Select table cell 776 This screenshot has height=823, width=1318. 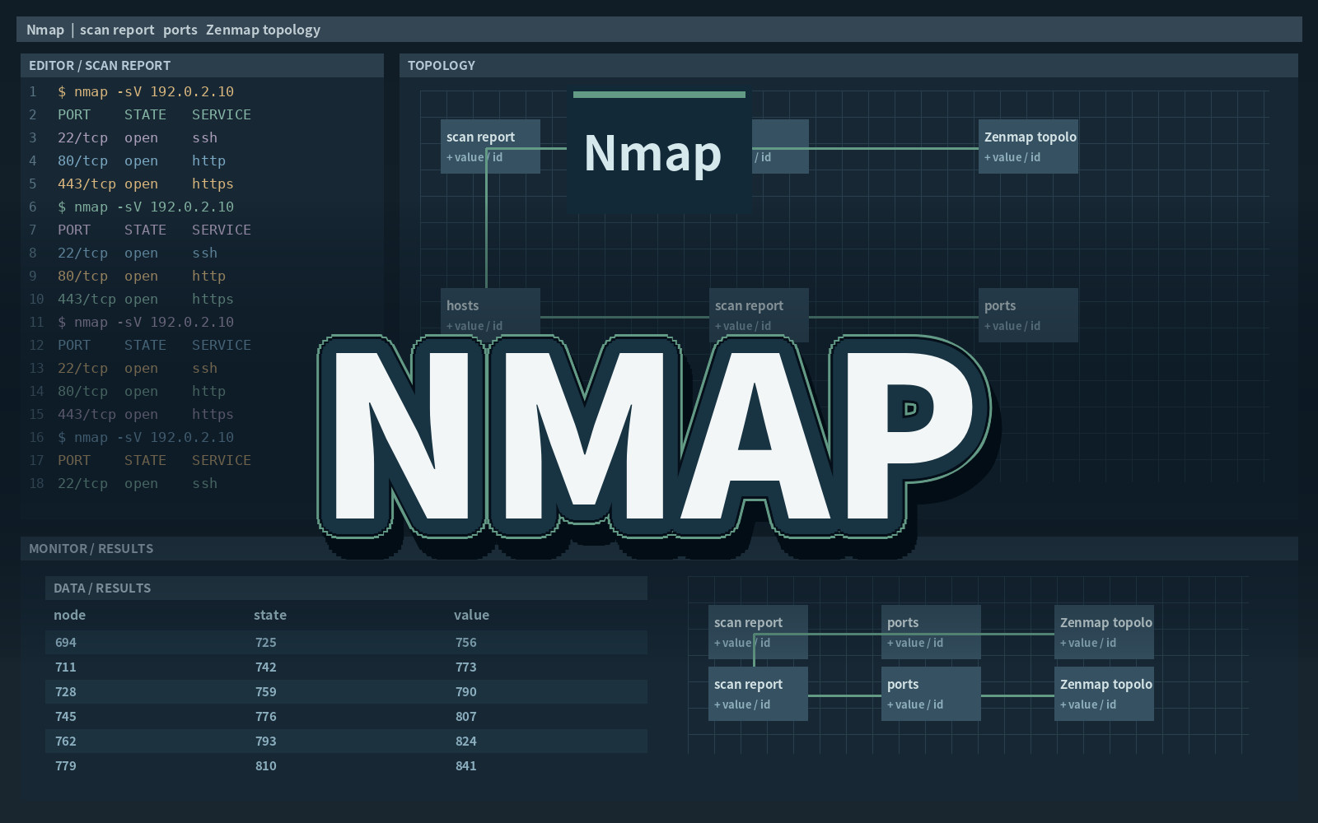tap(266, 716)
